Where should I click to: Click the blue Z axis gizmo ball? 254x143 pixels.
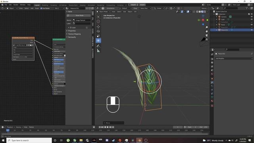click(x=203, y=24)
